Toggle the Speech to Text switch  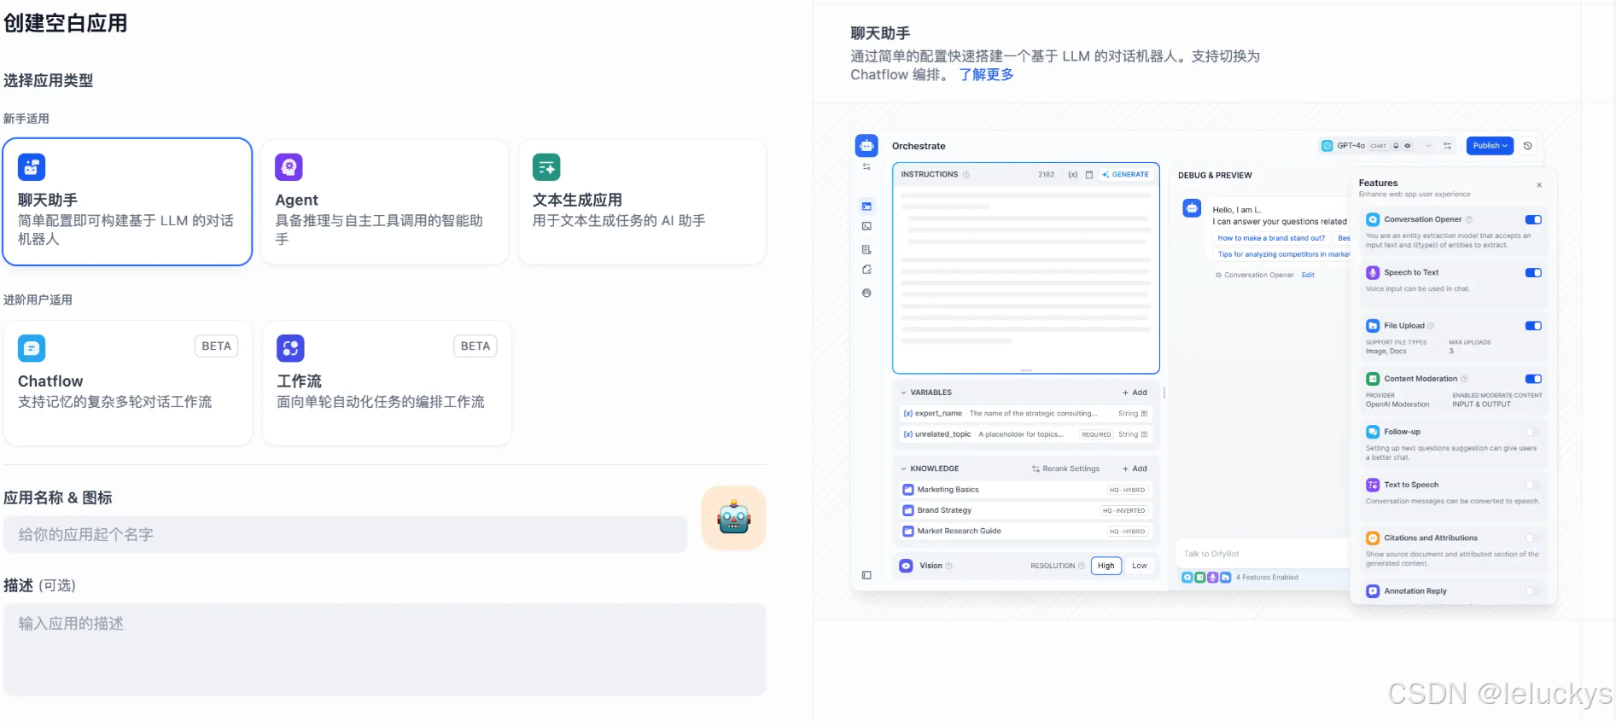pyautogui.click(x=1533, y=273)
